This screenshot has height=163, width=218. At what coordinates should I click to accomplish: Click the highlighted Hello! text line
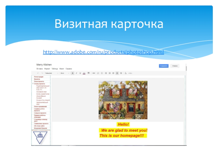pos(123,124)
